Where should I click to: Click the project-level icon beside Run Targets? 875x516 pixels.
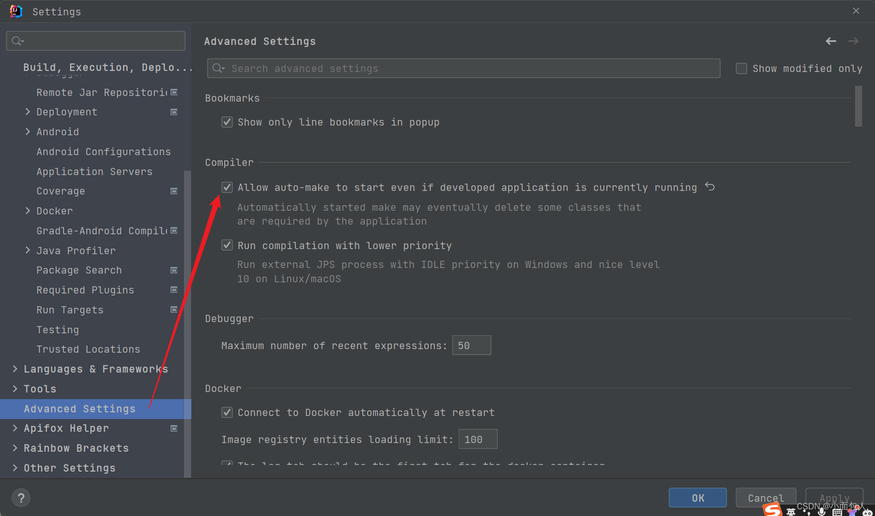point(174,310)
